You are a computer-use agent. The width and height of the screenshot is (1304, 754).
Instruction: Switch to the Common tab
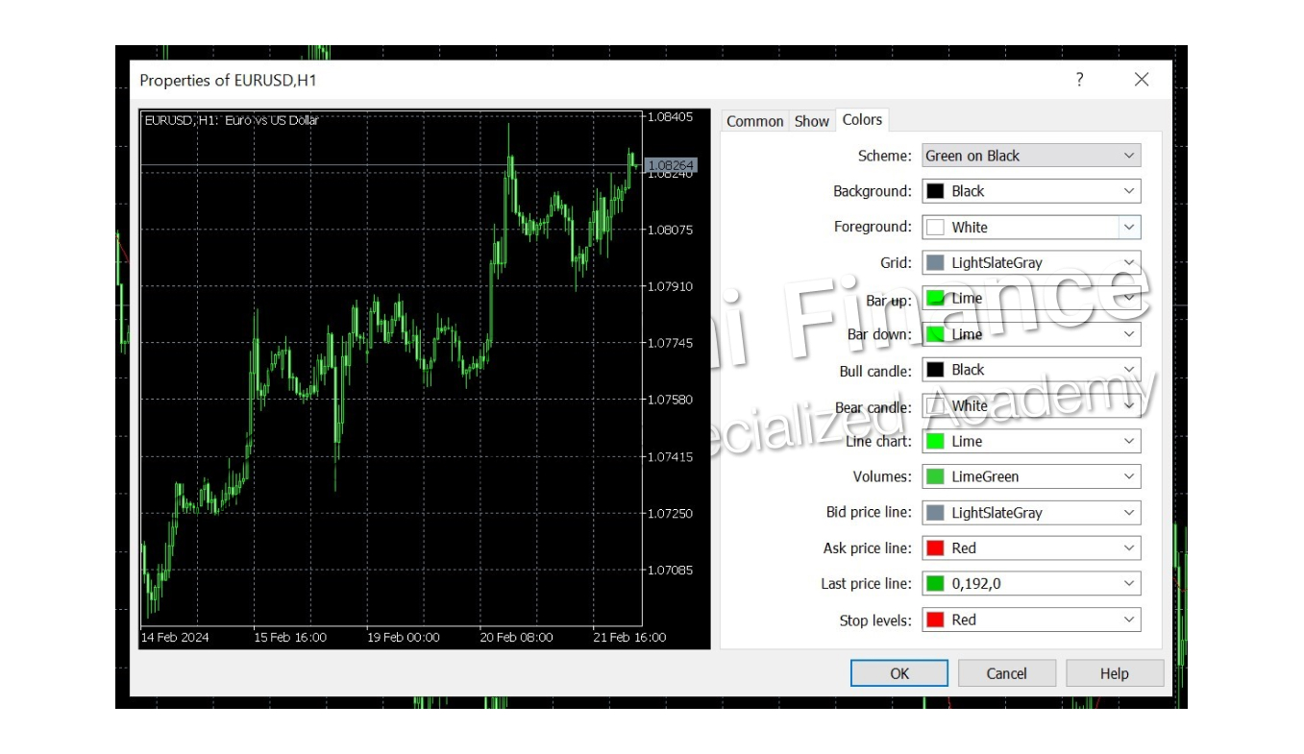coord(754,121)
